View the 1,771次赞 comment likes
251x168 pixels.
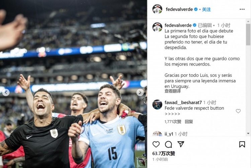173,122
